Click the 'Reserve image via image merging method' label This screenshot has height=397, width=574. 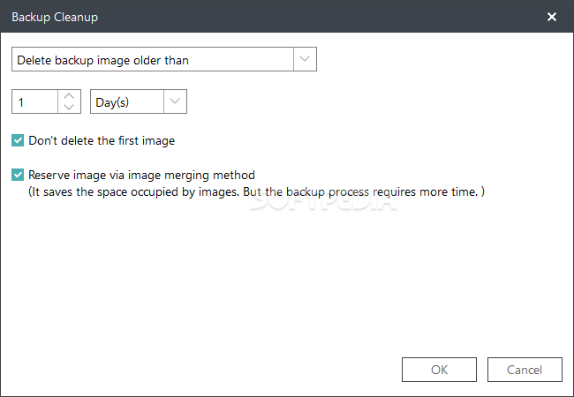[141, 175]
